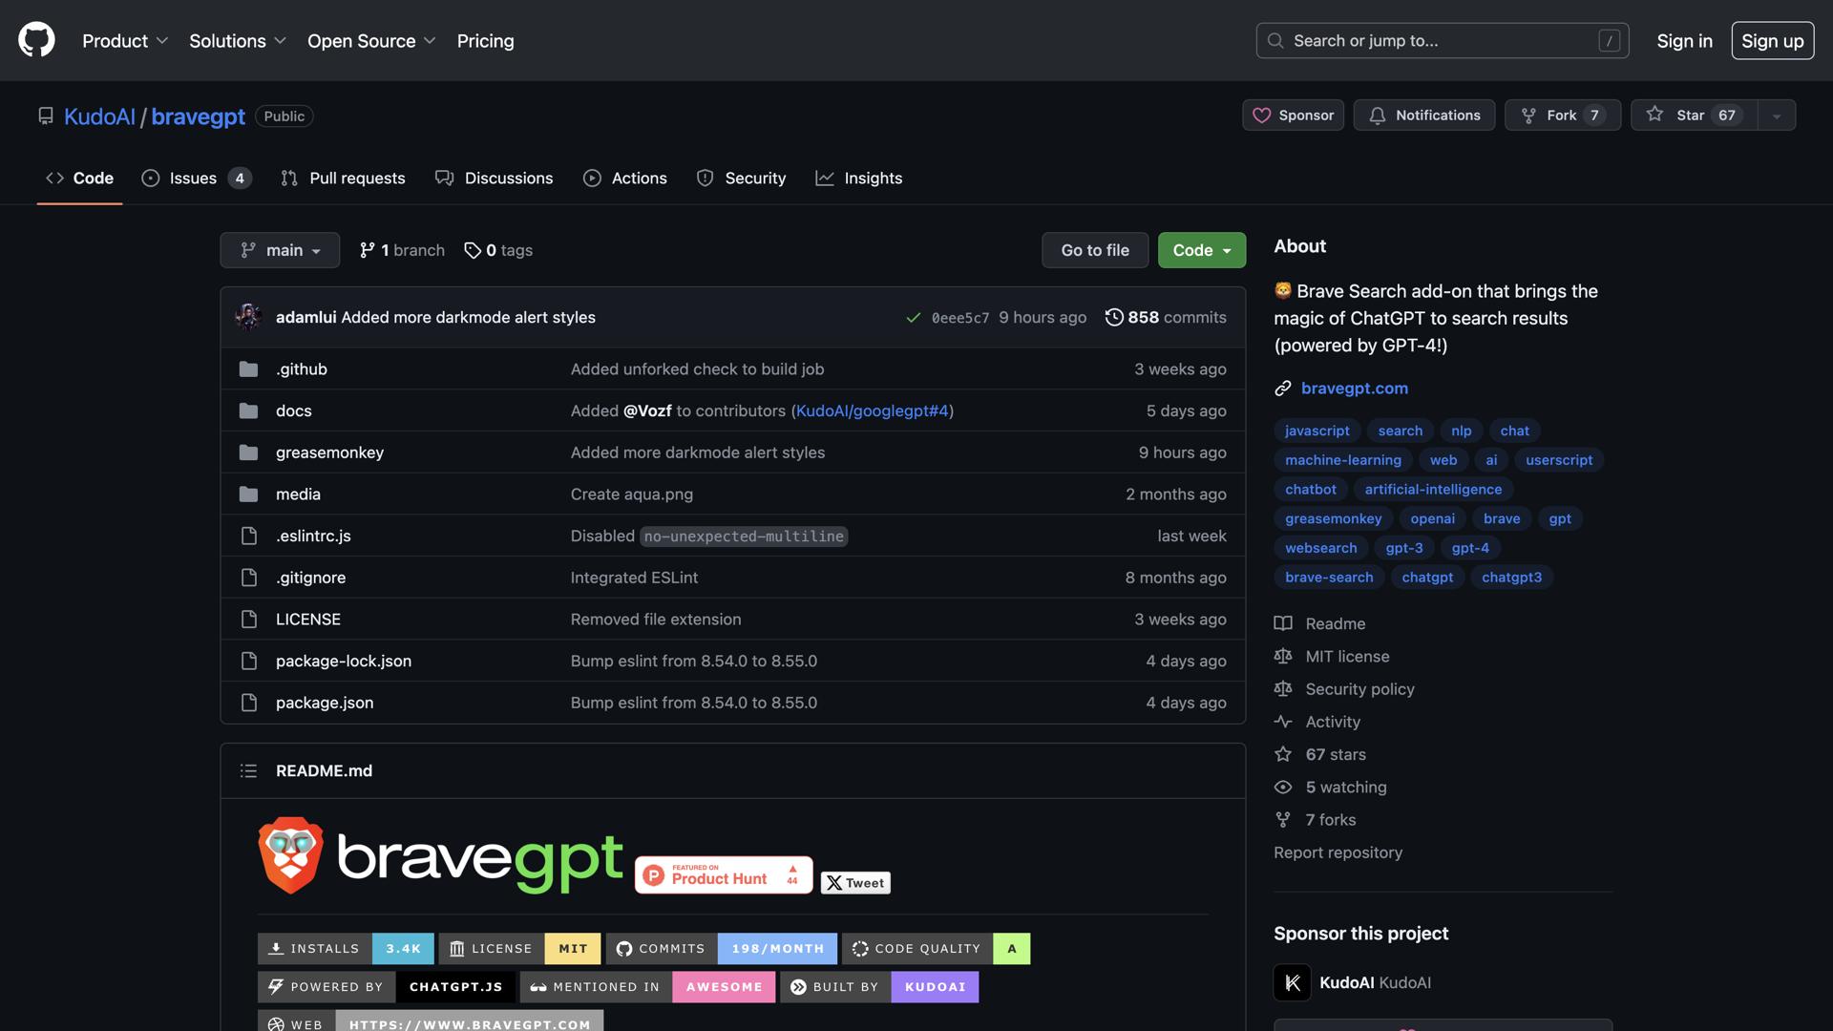Star the bravegpt repository
Image resolution: width=1833 pixels, height=1031 pixels.
pyautogui.click(x=1692, y=116)
